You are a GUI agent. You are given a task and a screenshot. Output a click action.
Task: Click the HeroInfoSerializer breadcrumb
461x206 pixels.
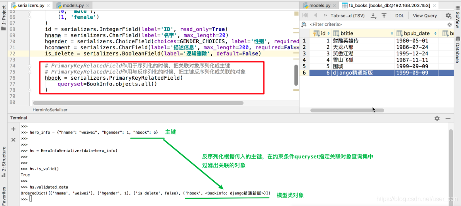(x=50, y=110)
